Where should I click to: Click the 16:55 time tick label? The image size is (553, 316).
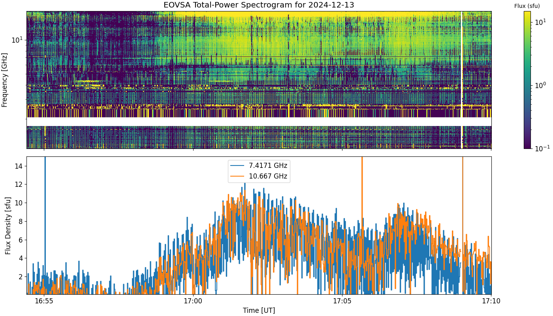click(x=44, y=301)
